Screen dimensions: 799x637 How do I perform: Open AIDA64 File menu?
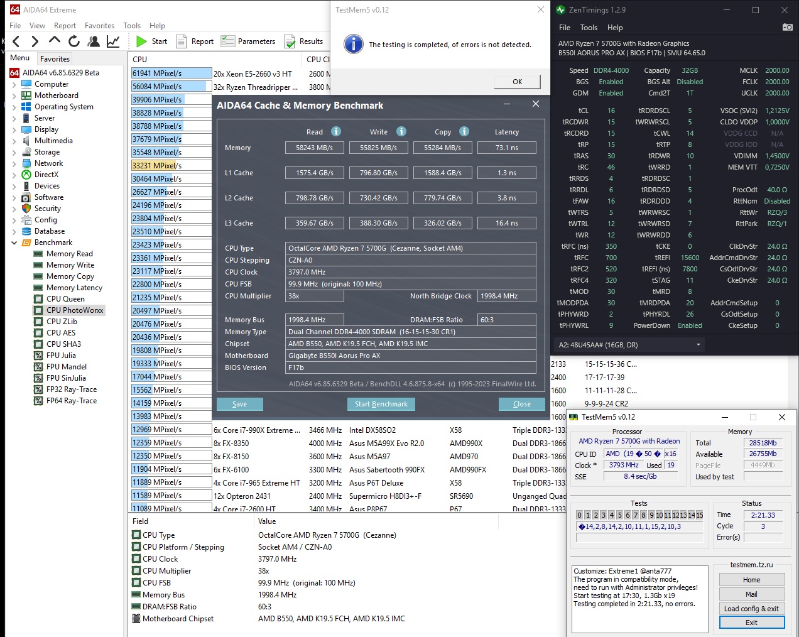tap(15, 26)
